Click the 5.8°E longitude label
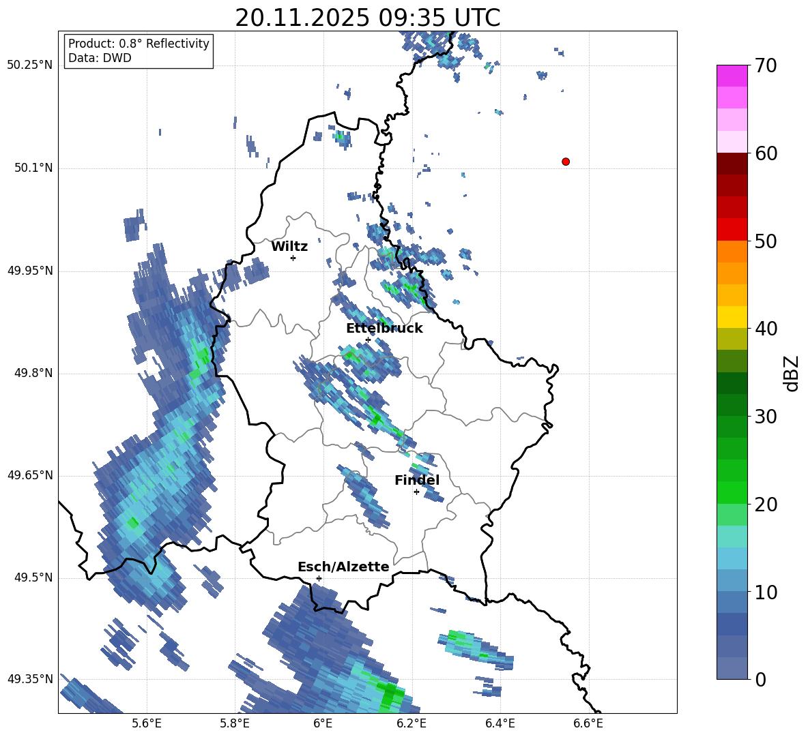 (x=235, y=723)
